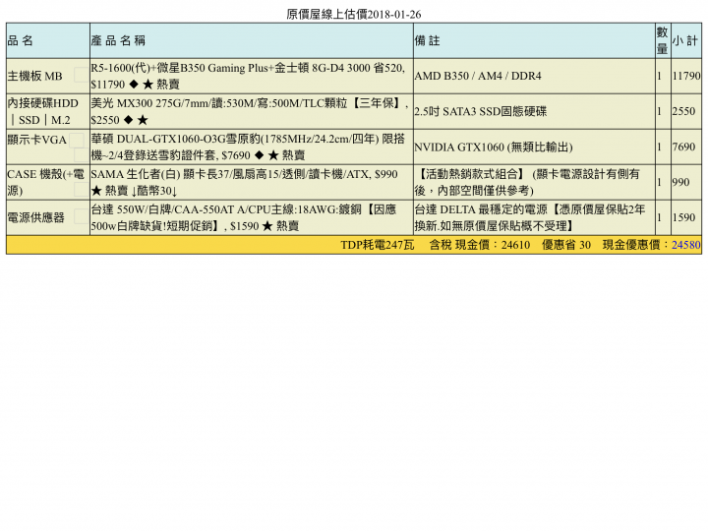Click the 顯示卡VGA category cell
Image resolution: width=708 pixels, height=531 pixels.
pos(48,147)
